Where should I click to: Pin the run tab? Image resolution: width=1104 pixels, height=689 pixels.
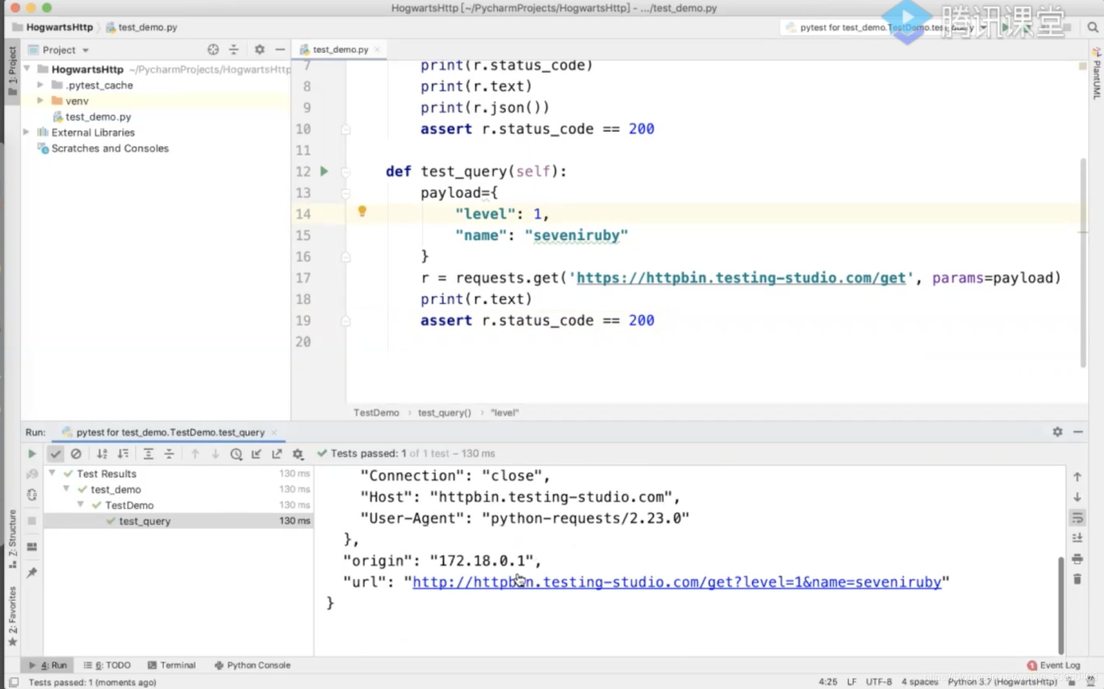pos(32,572)
